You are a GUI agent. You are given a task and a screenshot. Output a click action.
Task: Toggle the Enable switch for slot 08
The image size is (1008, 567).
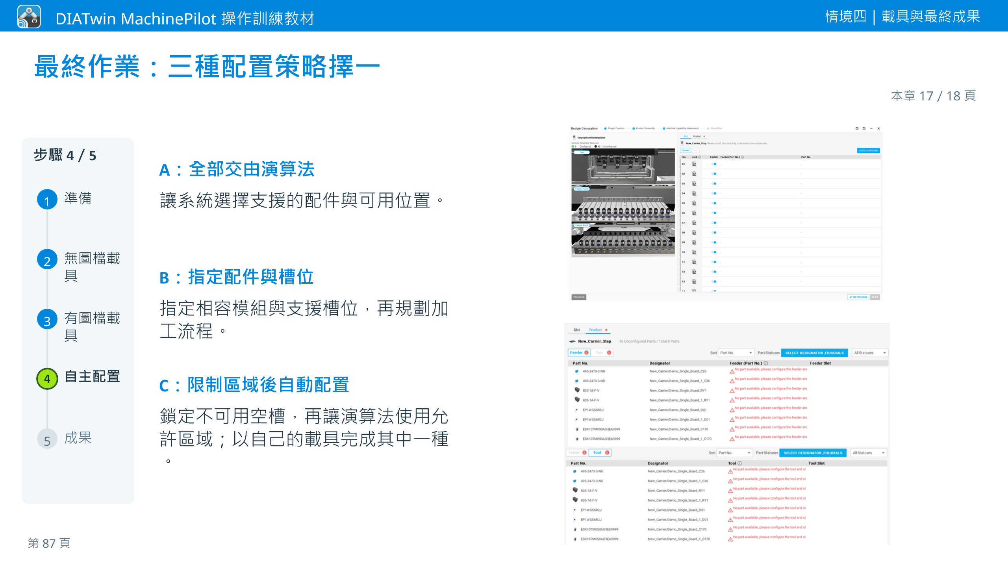coord(714,233)
